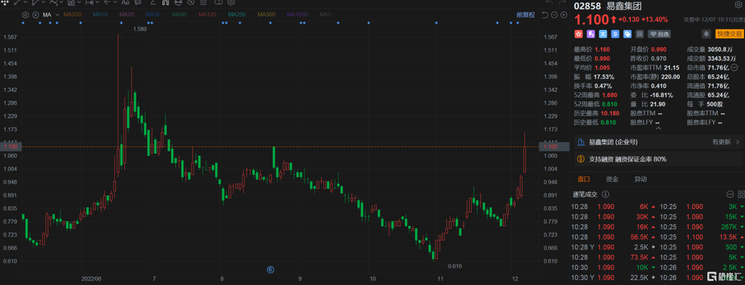Viewport: 745px width, 285px height.
Task: Select the crosshair move tool
Action: pos(5,3)
